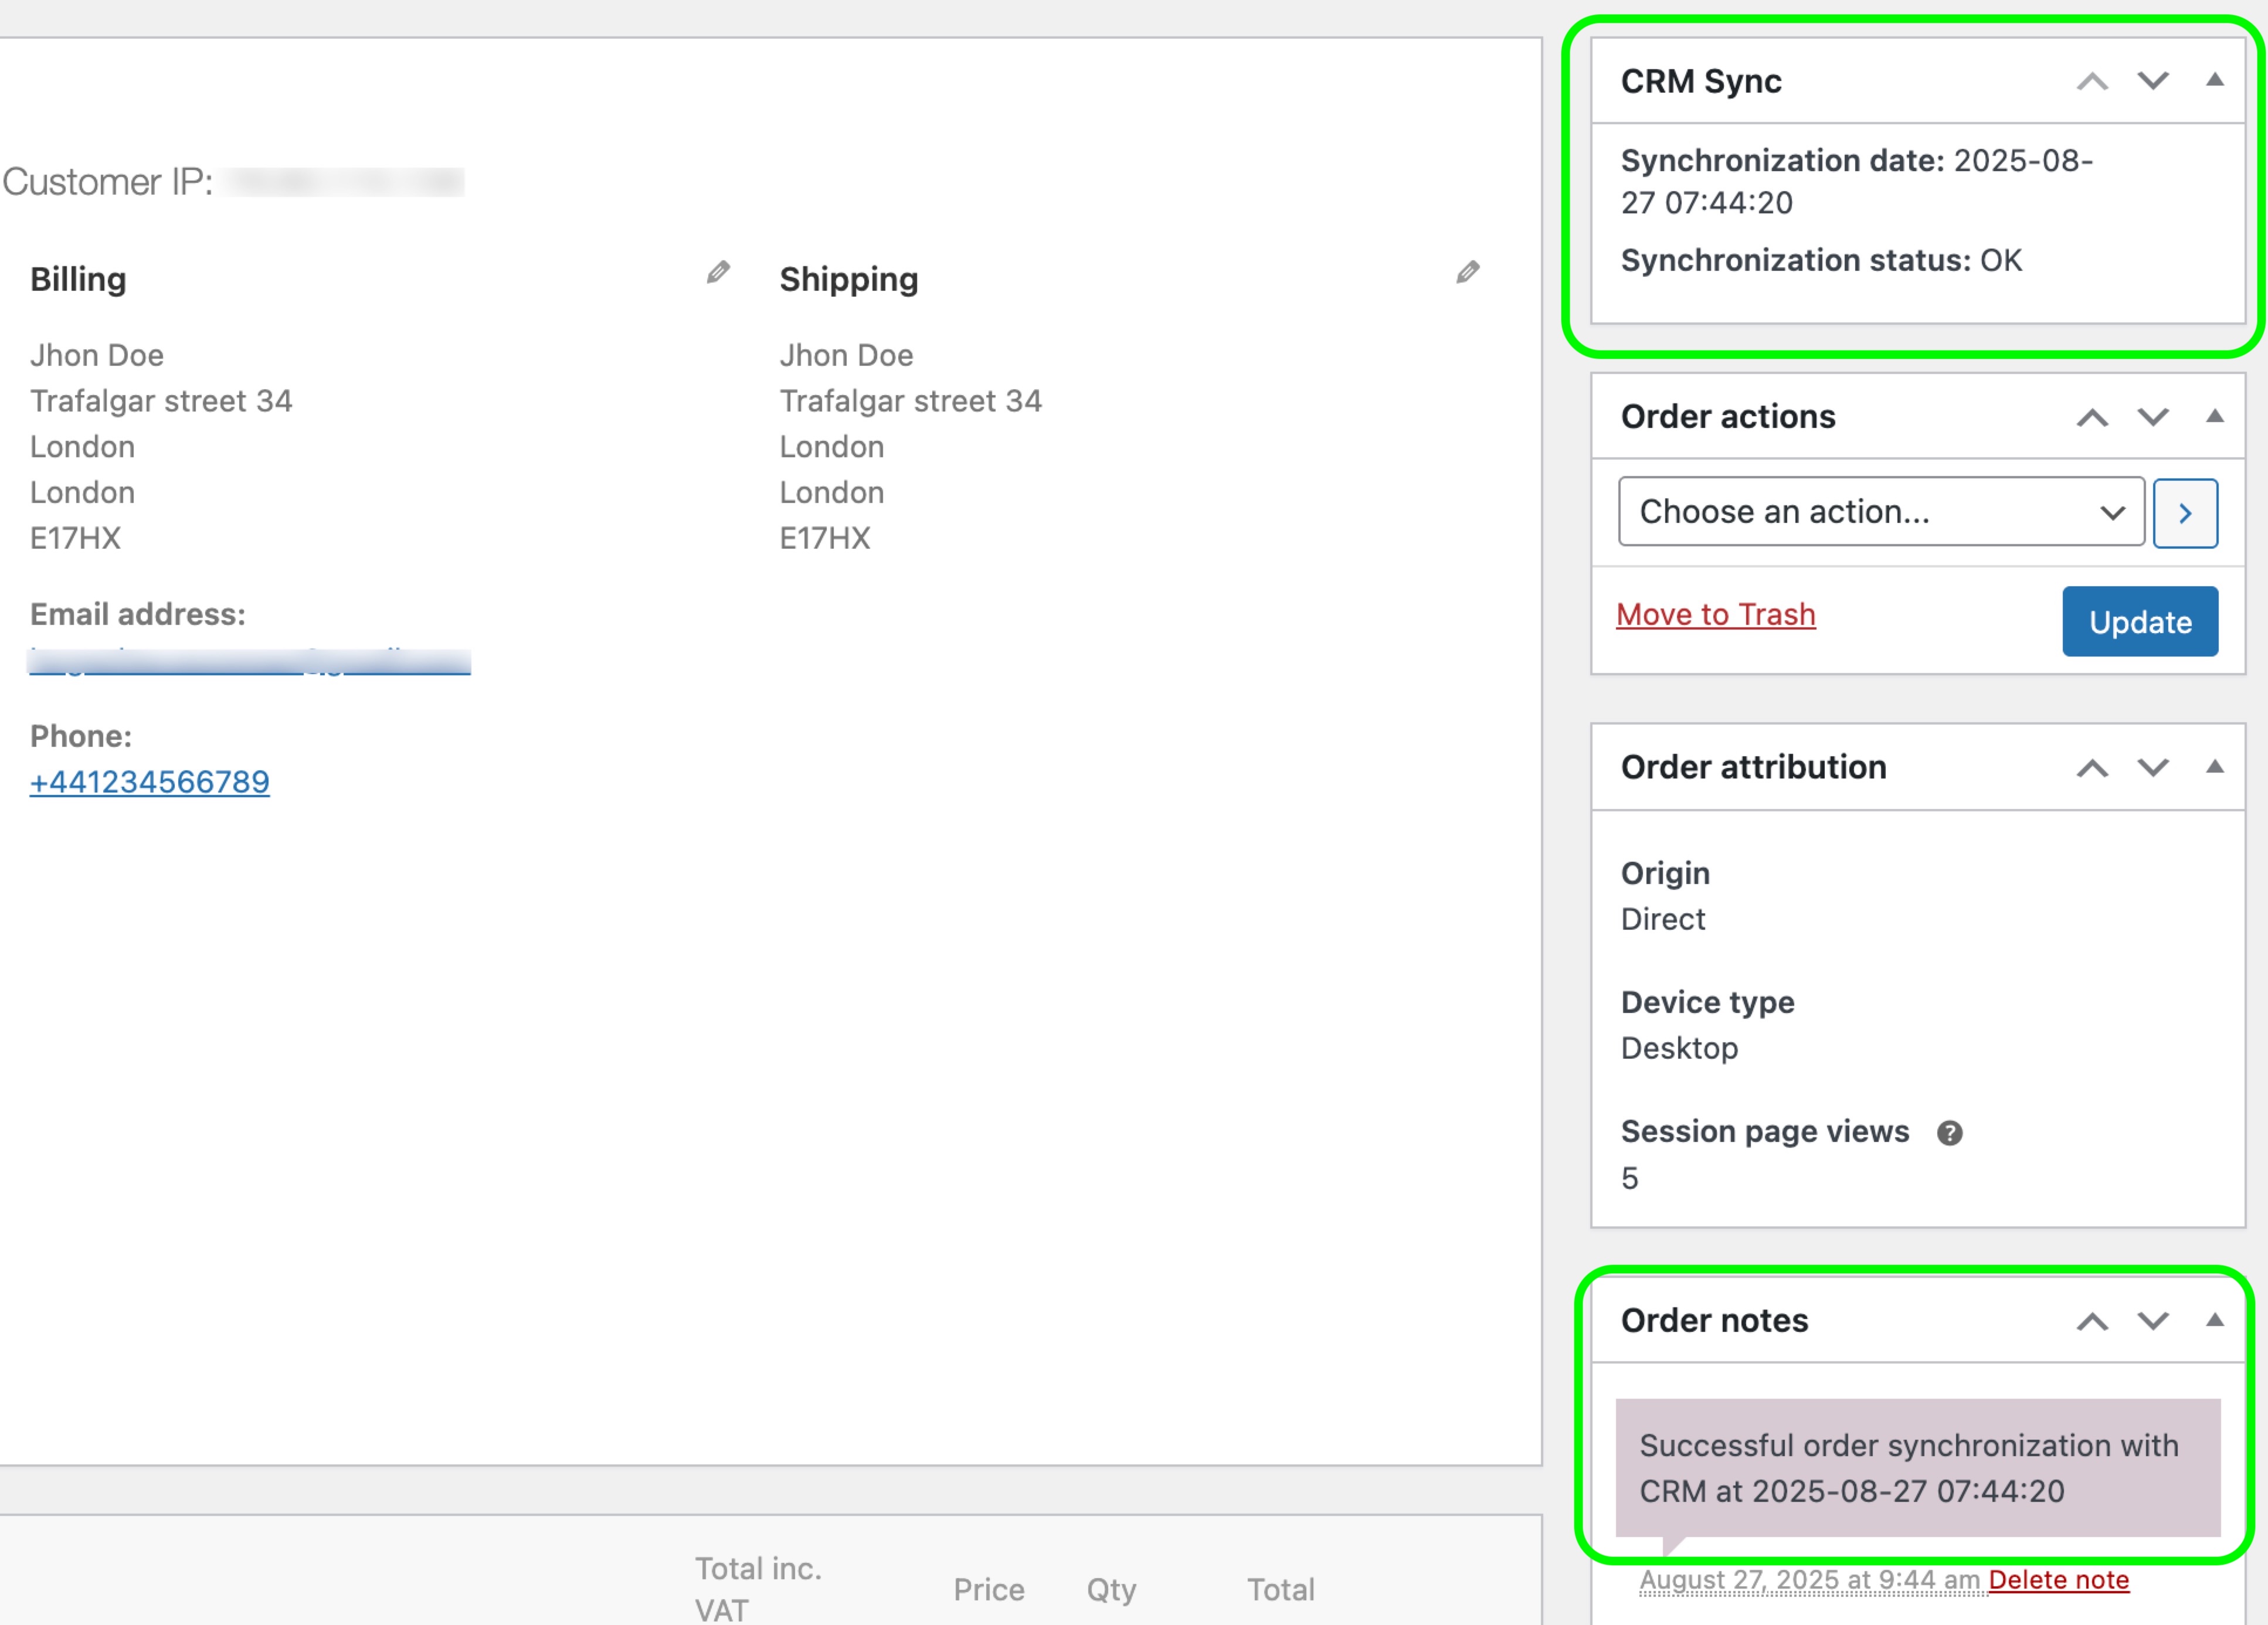Toggle Order attribution panel triangle
Image resolution: width=2268 pixels, height=1625 pixels.
(2215, 767)
